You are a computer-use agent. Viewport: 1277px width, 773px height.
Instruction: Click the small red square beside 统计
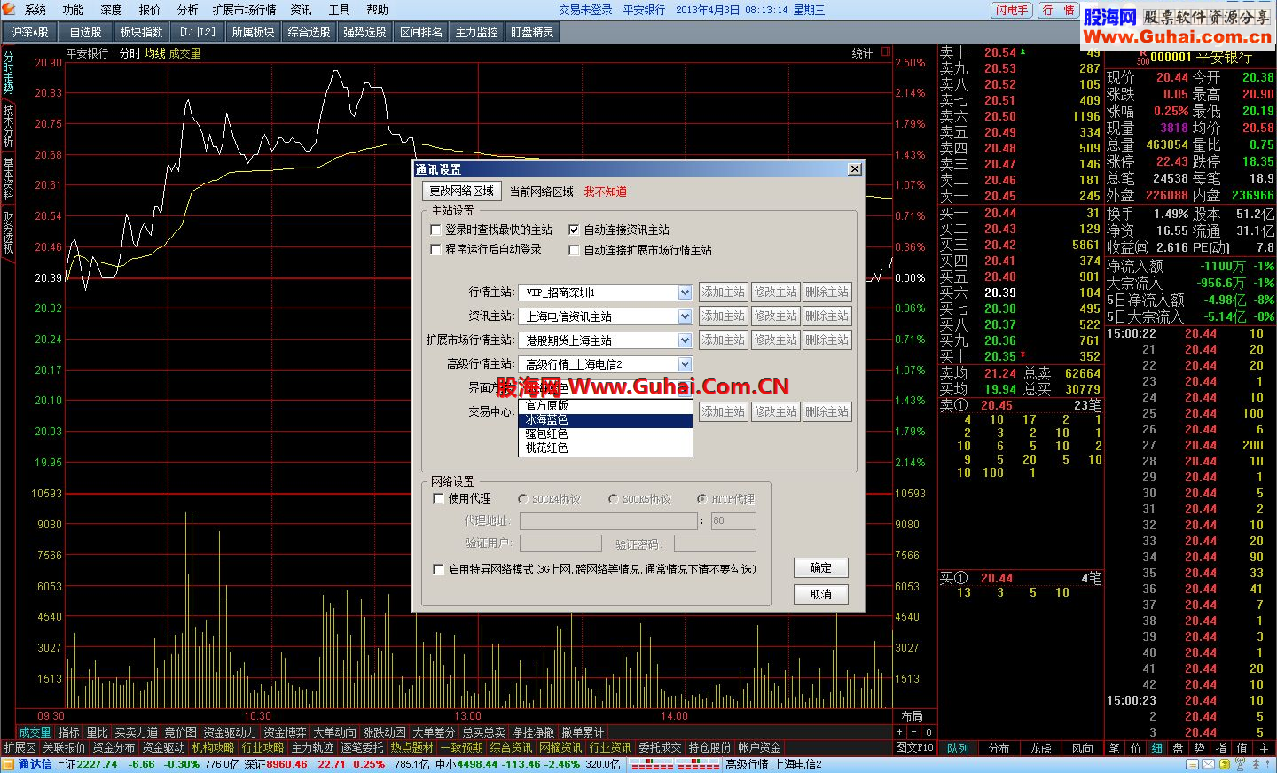coord(885,52)
